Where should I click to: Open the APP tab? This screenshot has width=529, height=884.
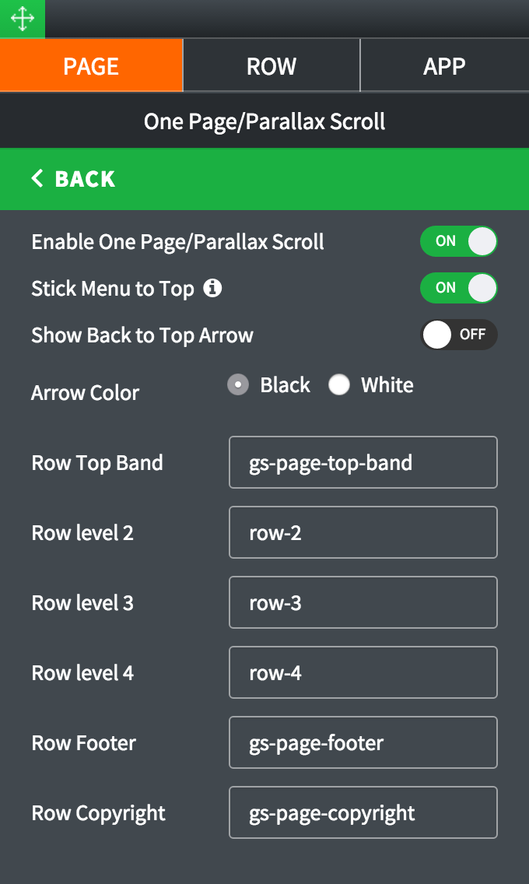444,66
